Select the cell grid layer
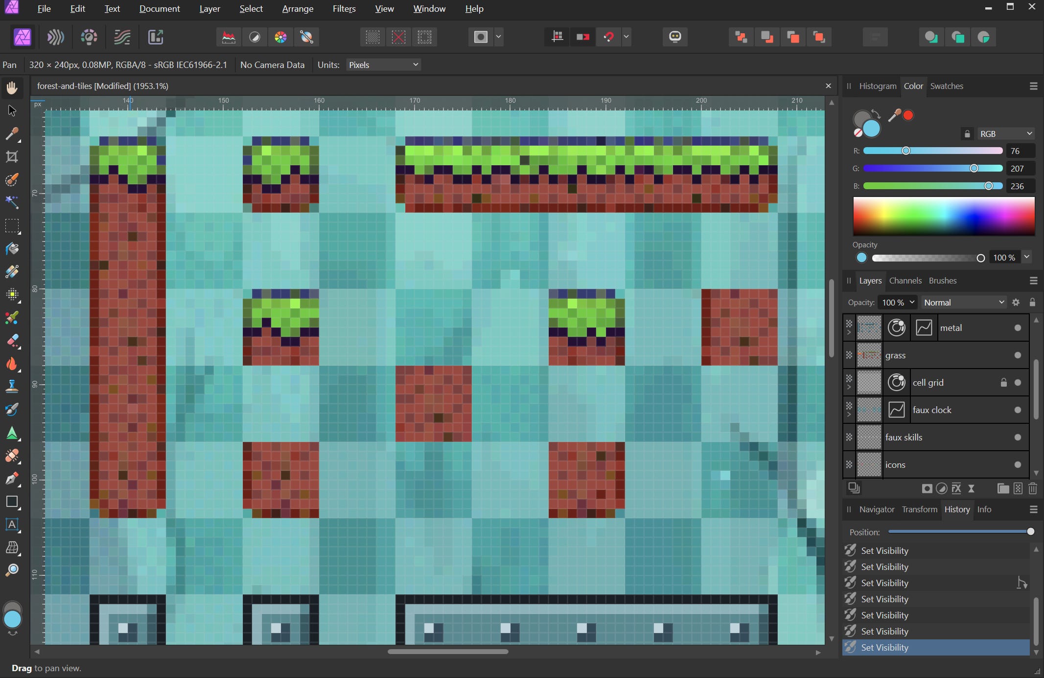The image size is (1044, 678). pyautogui.click(x=935, y=383)
